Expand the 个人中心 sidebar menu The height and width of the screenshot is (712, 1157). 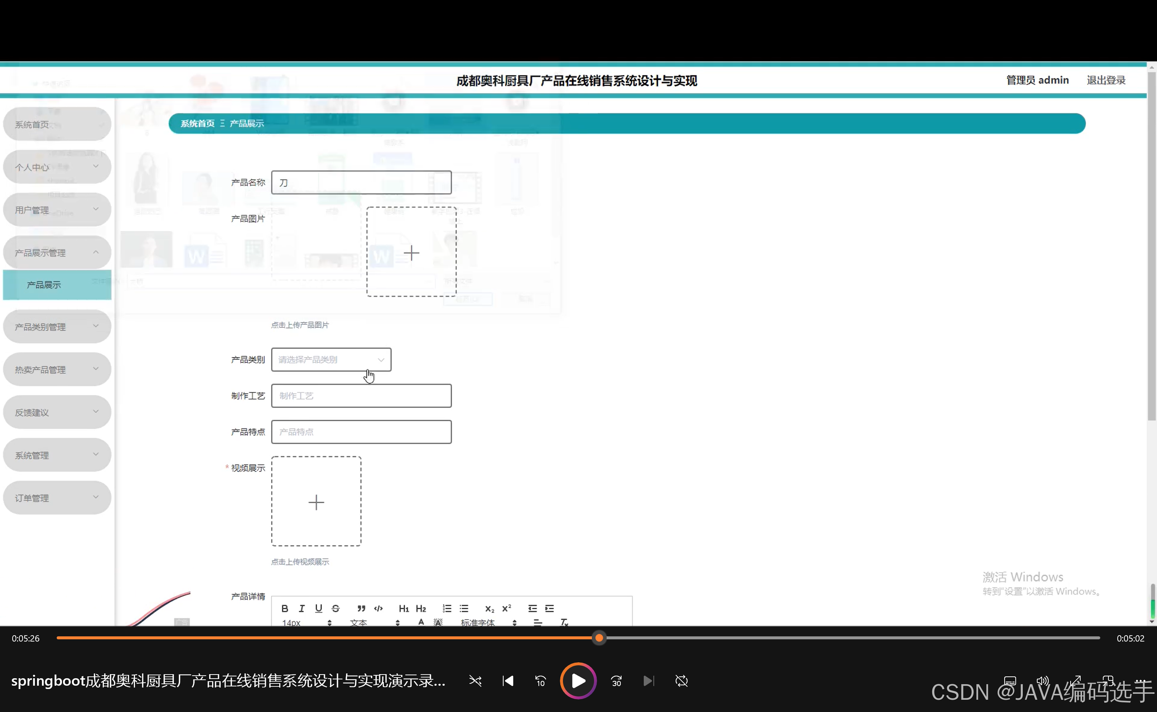click(57, 167)
